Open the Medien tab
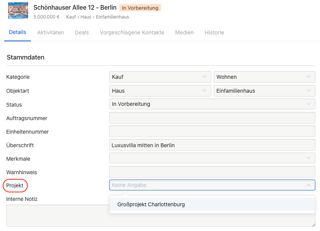Image resolution: width=320 pixels, height=231 pixels. [x=185, y=32]
